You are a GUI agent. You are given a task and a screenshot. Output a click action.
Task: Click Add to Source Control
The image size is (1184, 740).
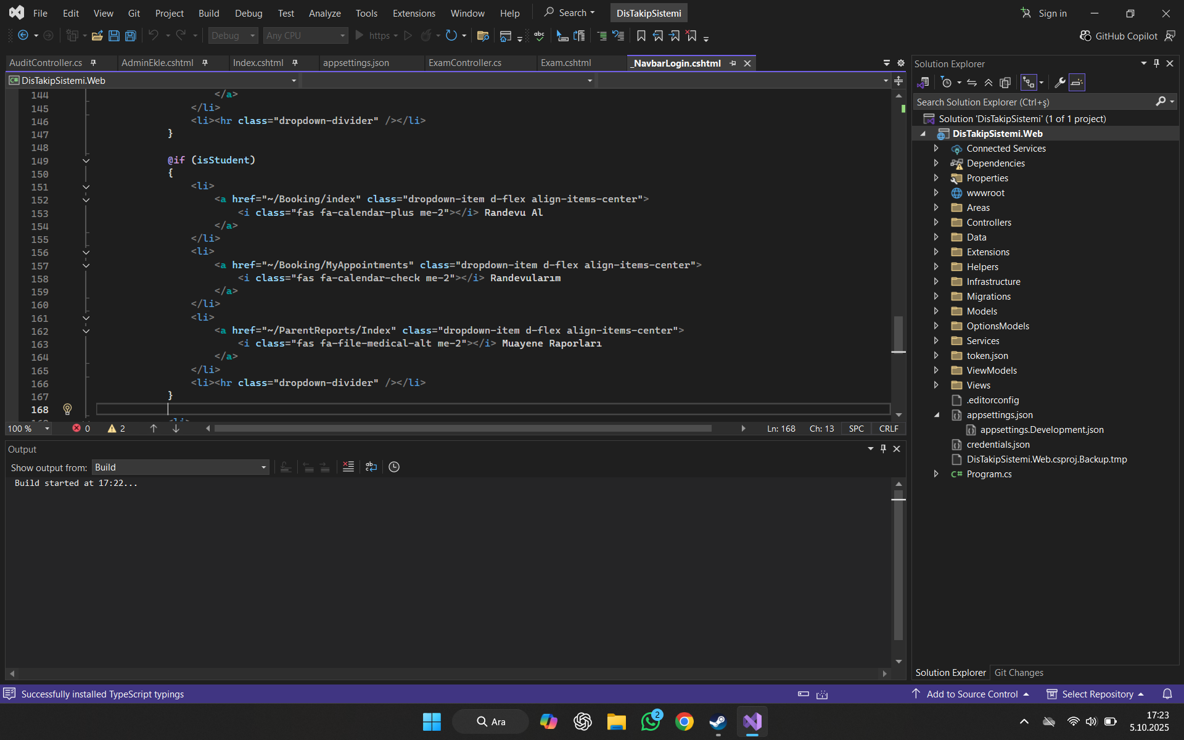click(972, 694)
